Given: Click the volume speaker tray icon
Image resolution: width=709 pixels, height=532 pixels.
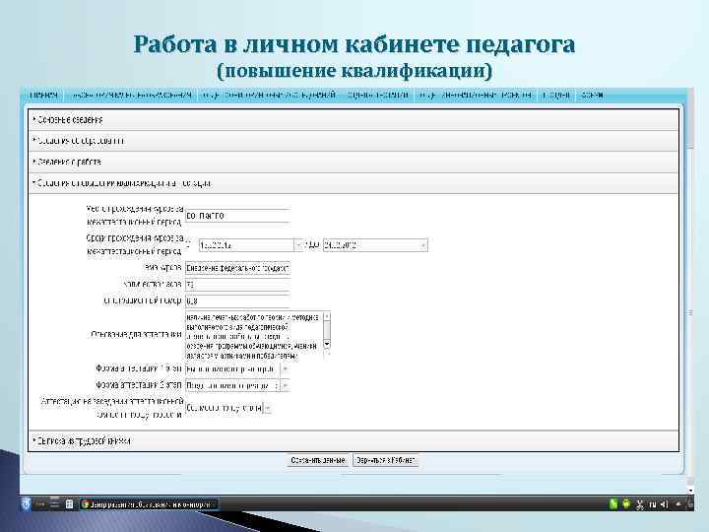Looking at the screenshot, I should pos(664,504).
